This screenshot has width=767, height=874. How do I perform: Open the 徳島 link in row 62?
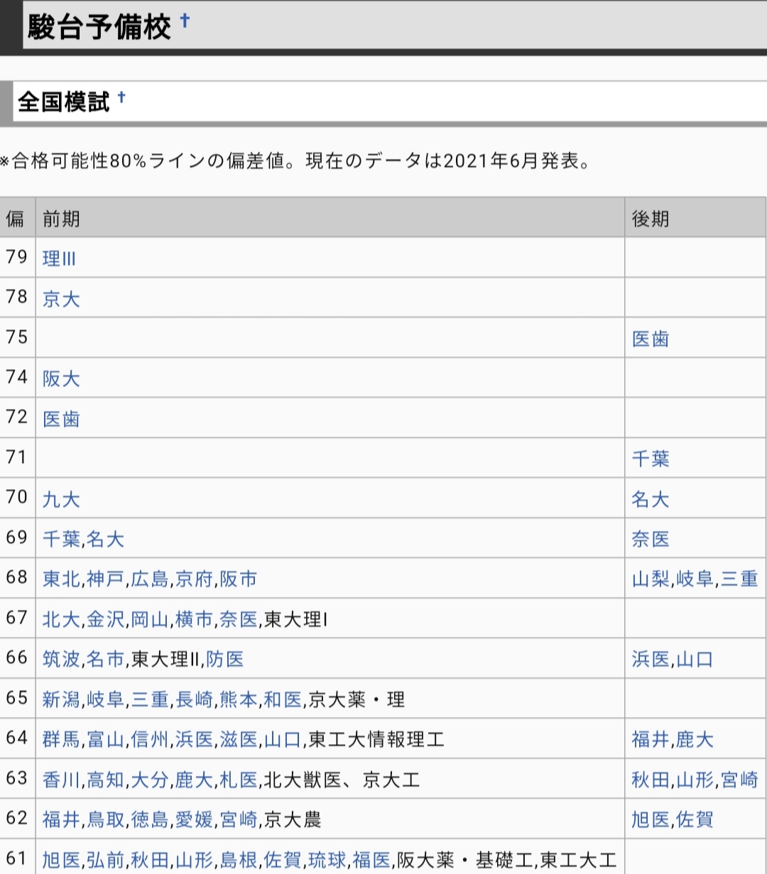pyautogui.click(x=150, y=819)
